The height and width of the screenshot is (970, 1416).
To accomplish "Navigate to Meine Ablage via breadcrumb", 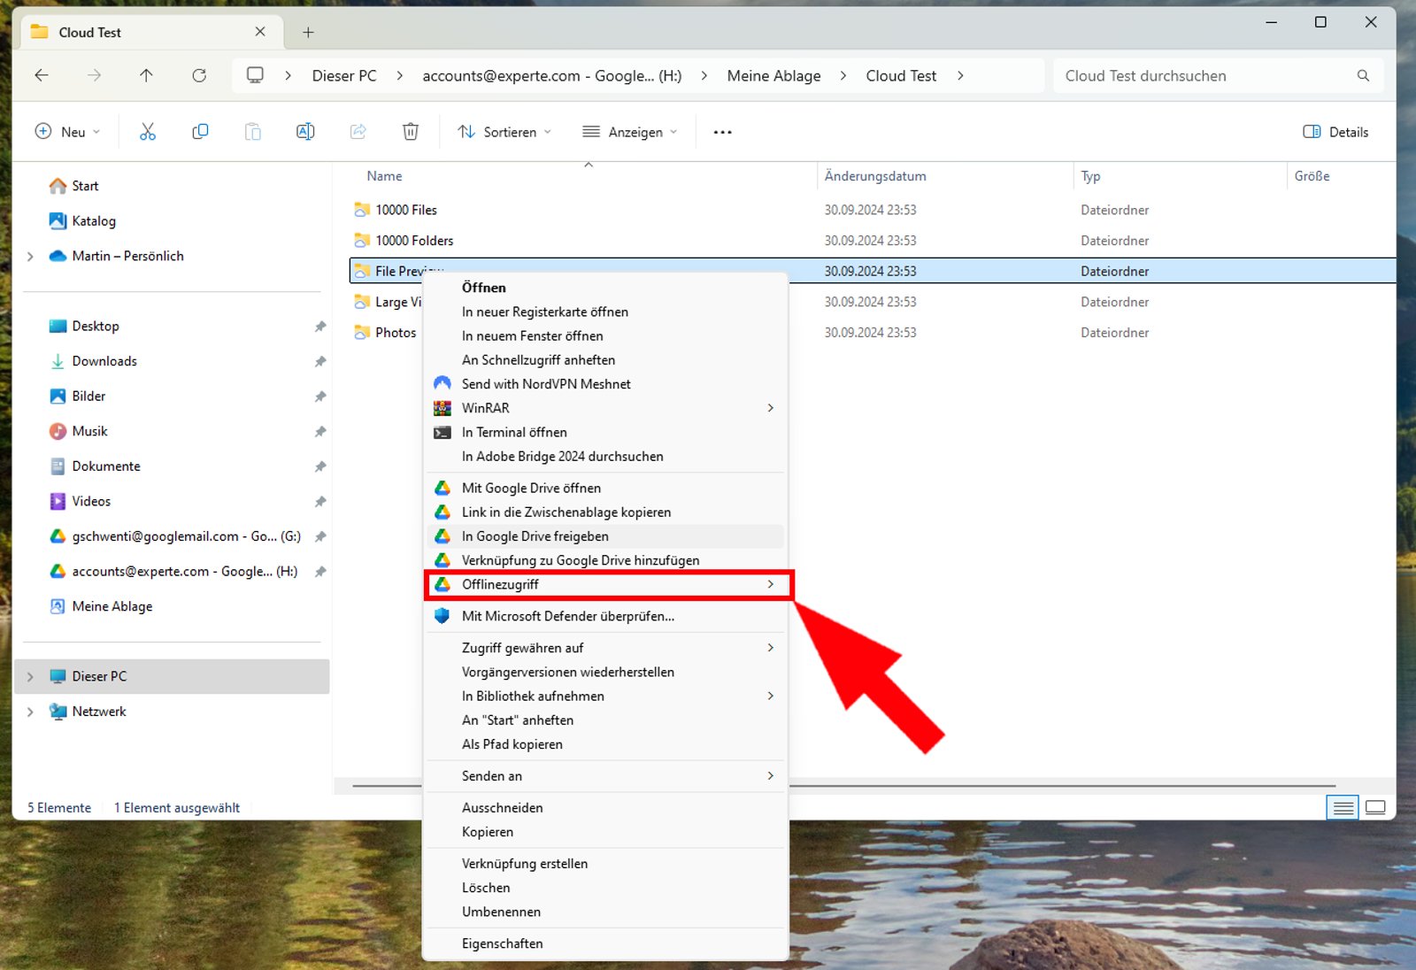I will coord(773,75).
